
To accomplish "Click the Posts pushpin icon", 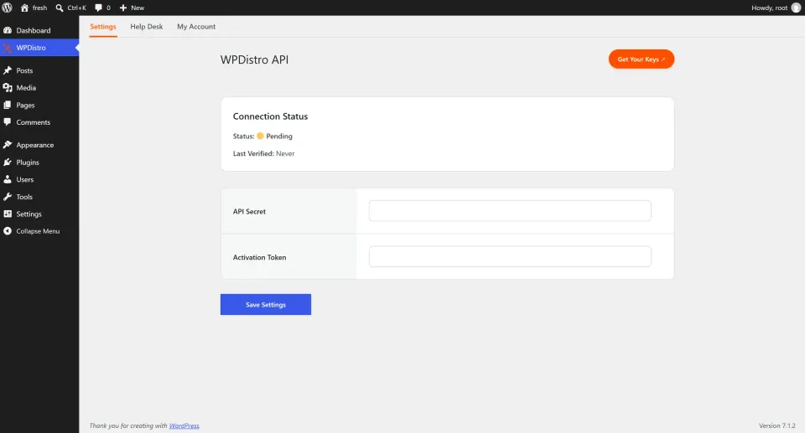I will (x=8, y=70).
